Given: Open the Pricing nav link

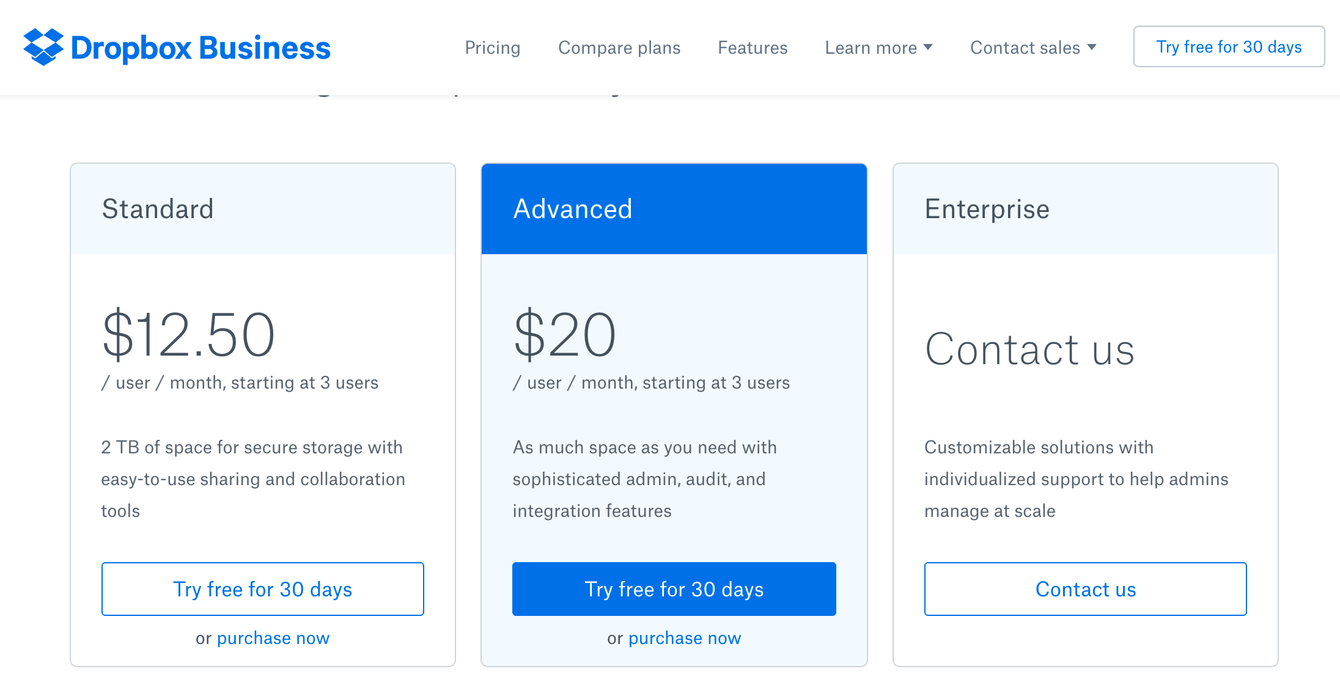Looking at the screenshot, I should pos(492,48).
